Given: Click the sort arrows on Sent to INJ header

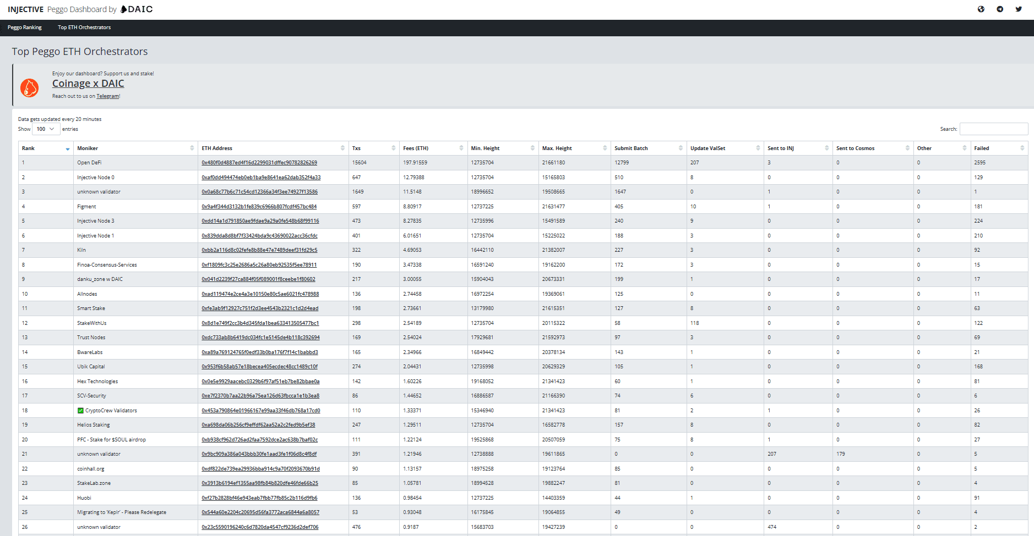Looking at the screenshot, I should [826, 147].
